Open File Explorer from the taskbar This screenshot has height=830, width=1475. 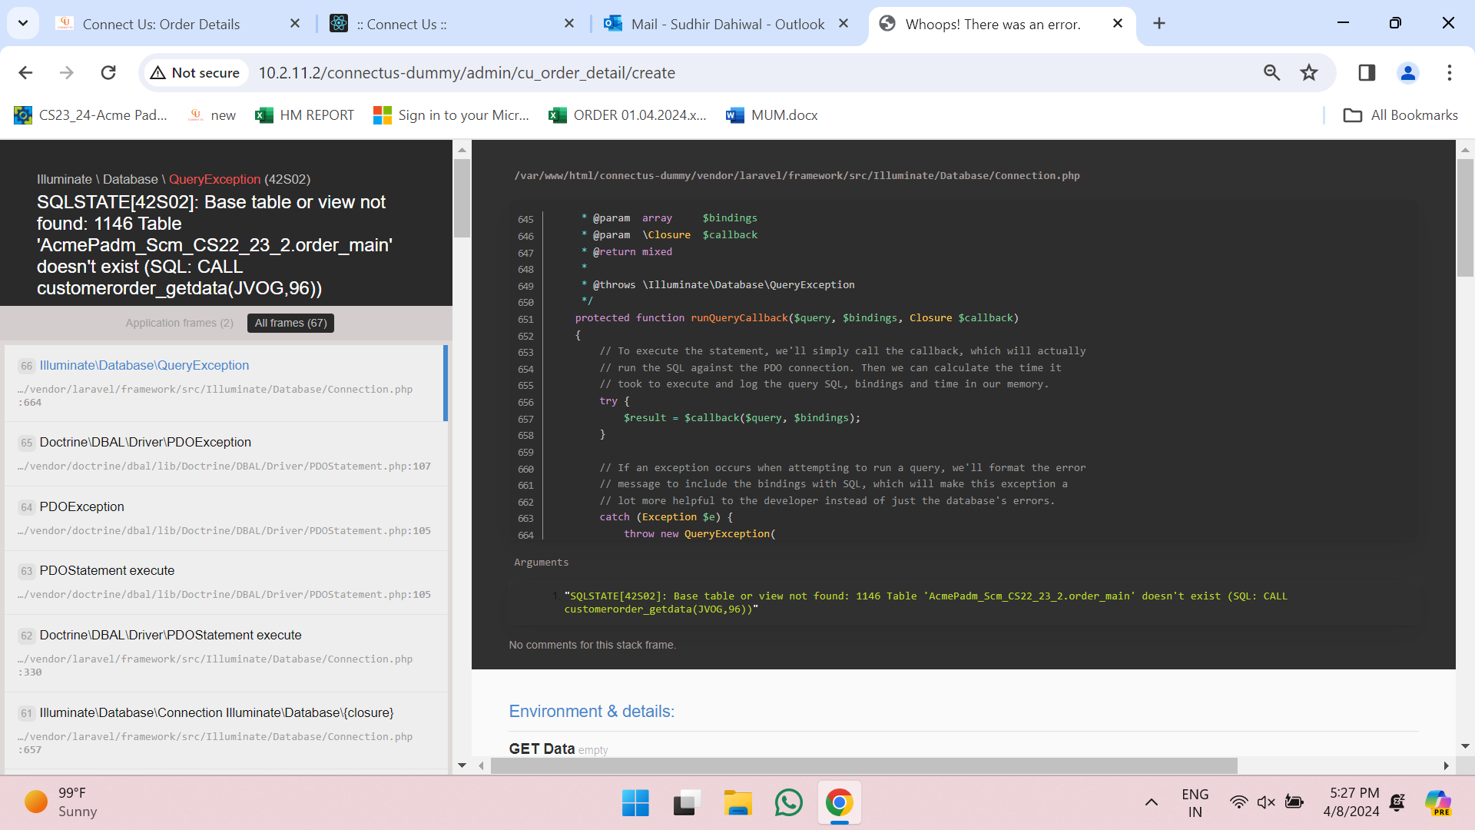737,803
